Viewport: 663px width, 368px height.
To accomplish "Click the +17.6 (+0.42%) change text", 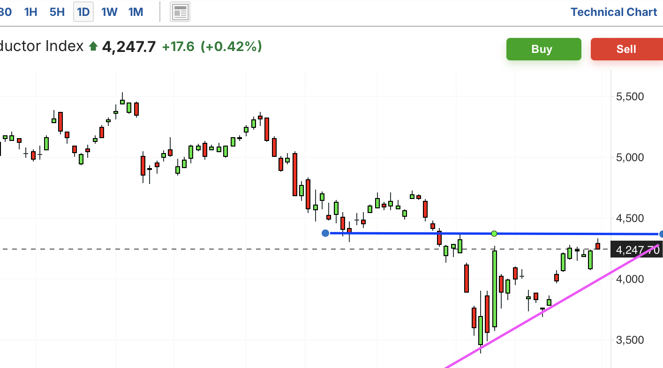I will 212,46.
